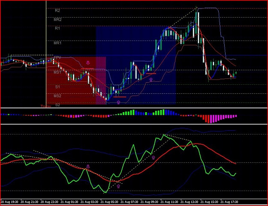Click the S2 support label
Image resolution: width=268 pixels, height=206 pixels.
pos(57,105)
